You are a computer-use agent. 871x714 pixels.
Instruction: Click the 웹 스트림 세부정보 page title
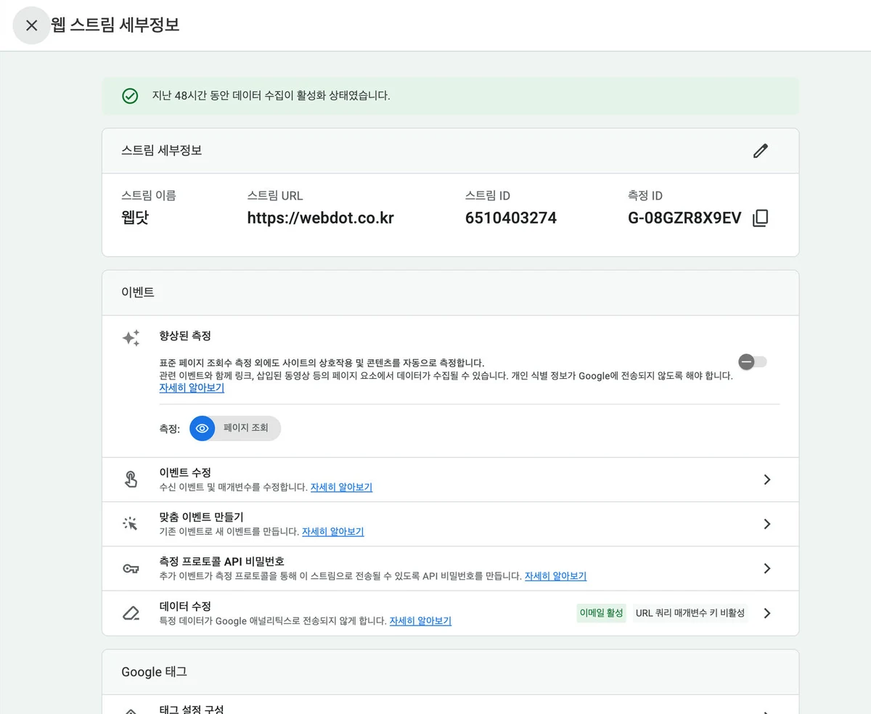115,25
